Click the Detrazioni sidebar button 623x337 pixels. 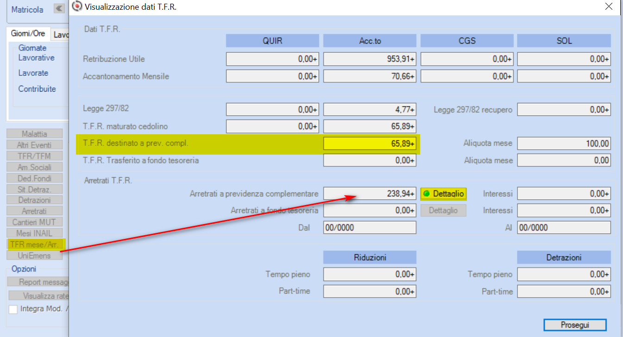click(x=35, y=200)
